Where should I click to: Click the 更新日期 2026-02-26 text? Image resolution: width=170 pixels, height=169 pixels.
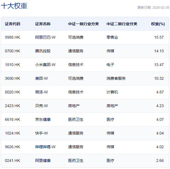(x=153, y=8)
